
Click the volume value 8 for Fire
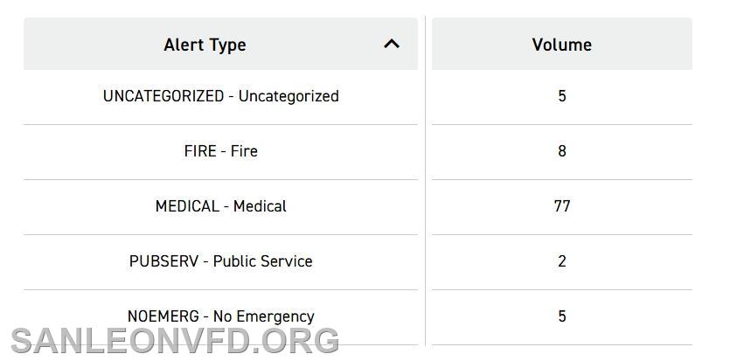(x=562, y=151)
